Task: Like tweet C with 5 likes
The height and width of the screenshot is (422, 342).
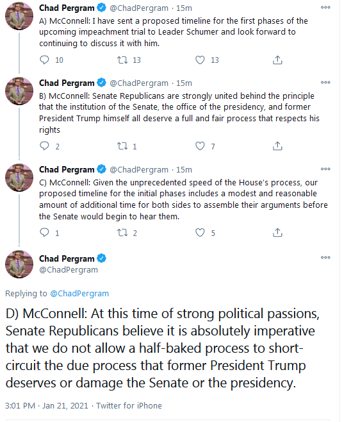Action: point(200,233)
